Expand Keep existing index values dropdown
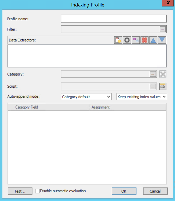This screenshot has width=175, height=201. coord(142,97)
